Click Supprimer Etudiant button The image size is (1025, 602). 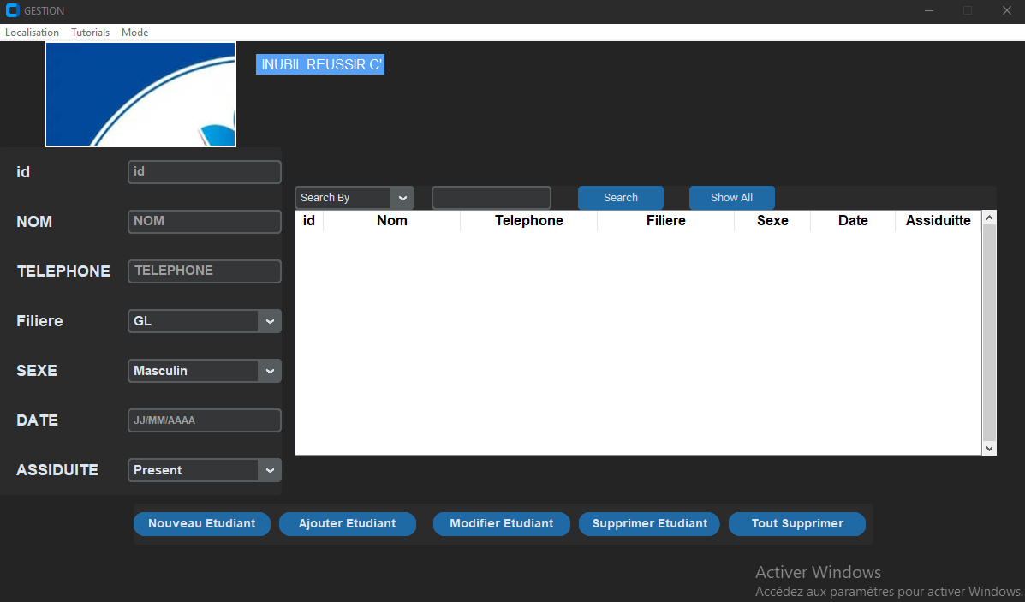click(650, 524)
